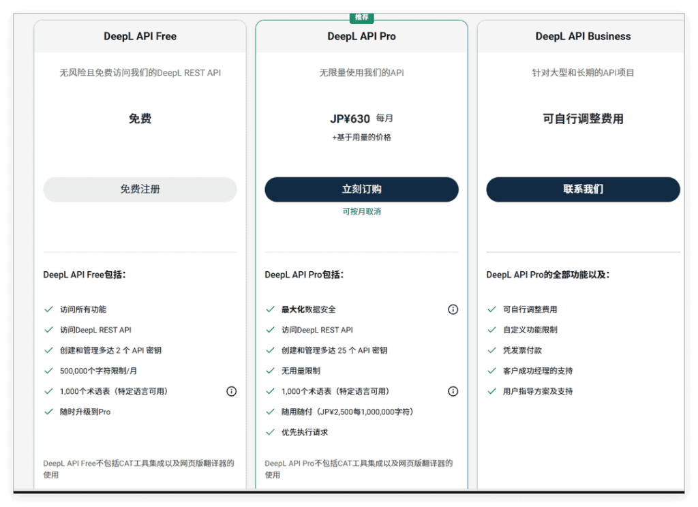Click checkmark next to 无用量限制
Image resolution: width=698 pixels, height=507 pixels.
point(270,371)
